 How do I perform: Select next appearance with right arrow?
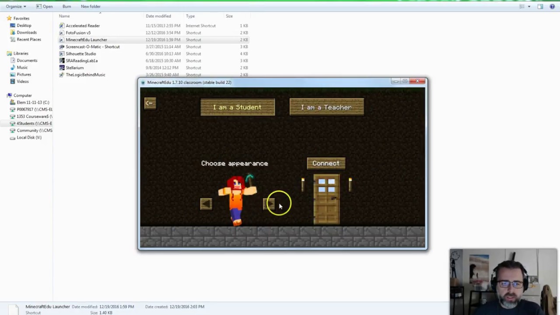point(269,204)
